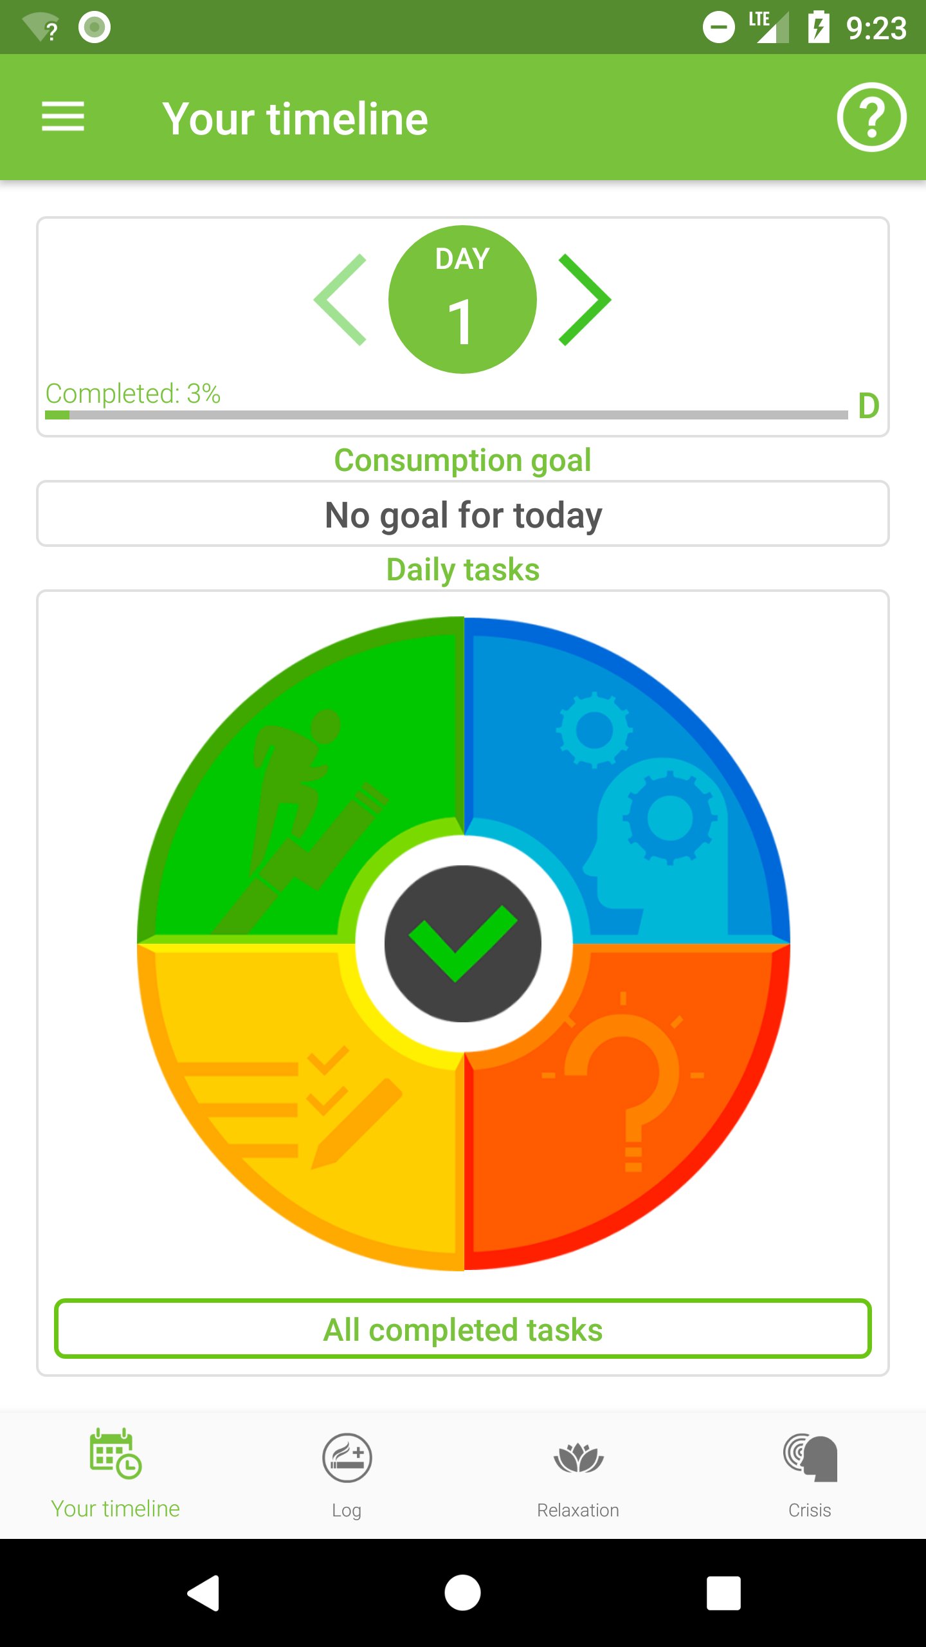Viewport: 926px width, 1647px height.
Task: Tap the help question mark icon
Action: (x=871, y=117)
